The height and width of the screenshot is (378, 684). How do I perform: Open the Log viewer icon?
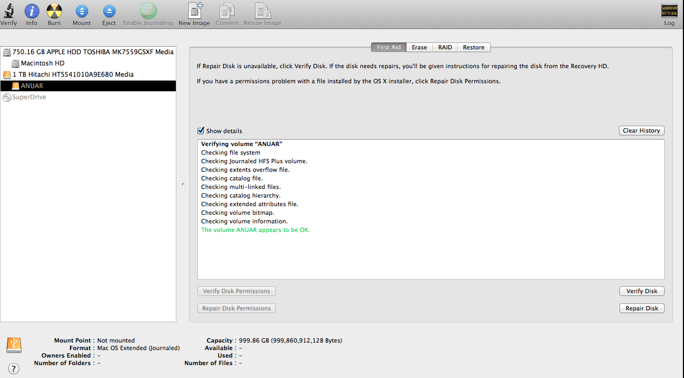[x=669, y=11]
